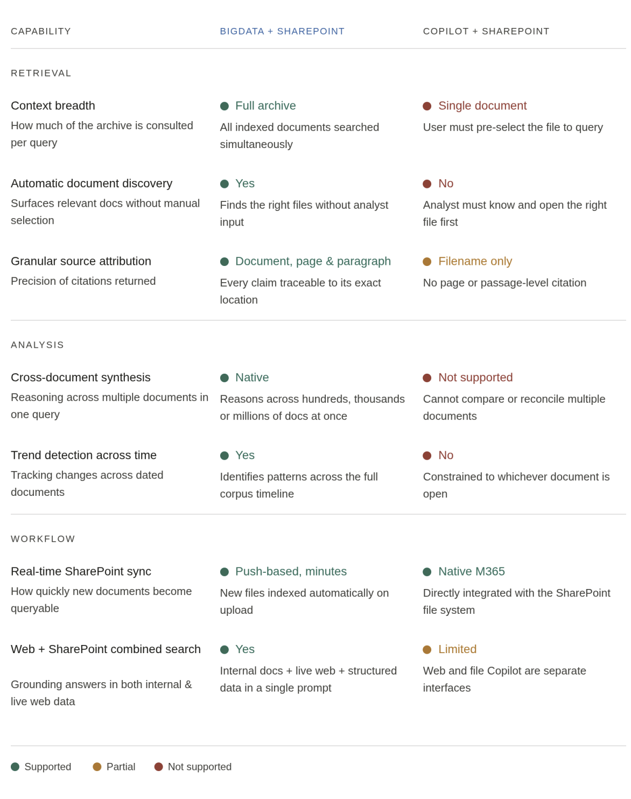Click the Partial legend amber swatch
Viewport: 631px width, 799px height.
pyautogui.click(x=97, y=767)
